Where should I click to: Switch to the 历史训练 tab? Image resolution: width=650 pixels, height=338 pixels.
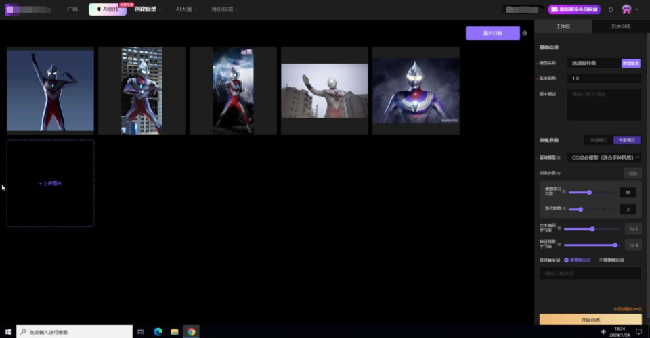tap(620, 26)
